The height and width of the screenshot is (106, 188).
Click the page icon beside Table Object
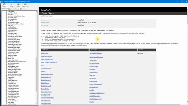point(6,102)
